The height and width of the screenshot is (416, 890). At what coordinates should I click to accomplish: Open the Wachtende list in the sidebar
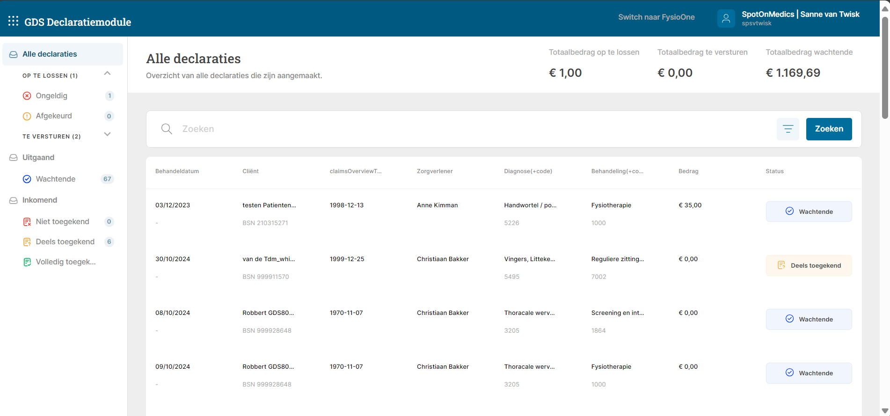55,179
